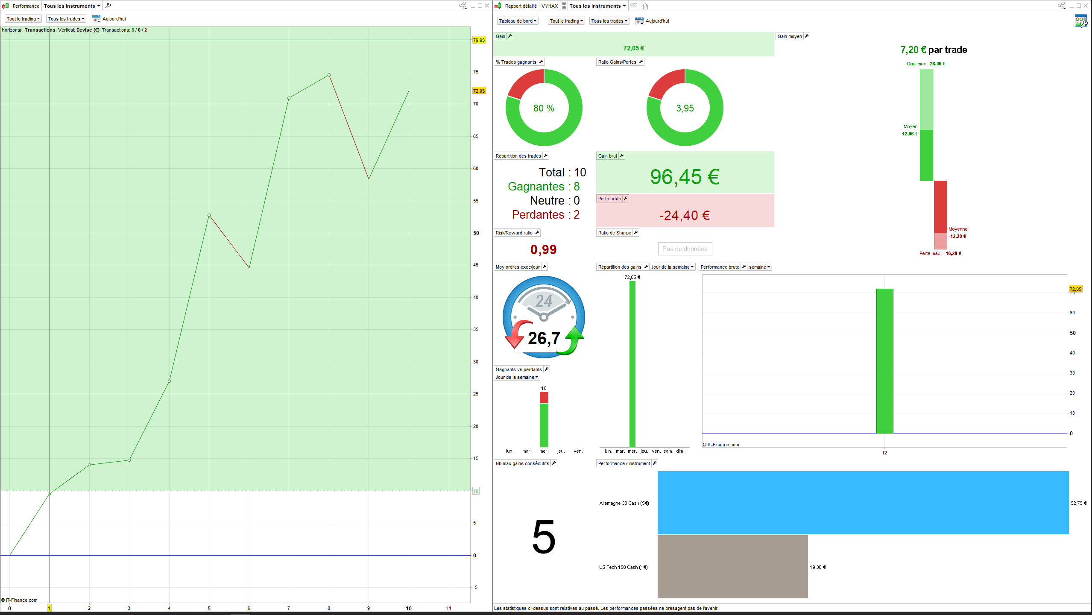This screenshot has width=1092, height=615.
Task: Click the Répartition des trades label button
Action: [x=518, y=156]
